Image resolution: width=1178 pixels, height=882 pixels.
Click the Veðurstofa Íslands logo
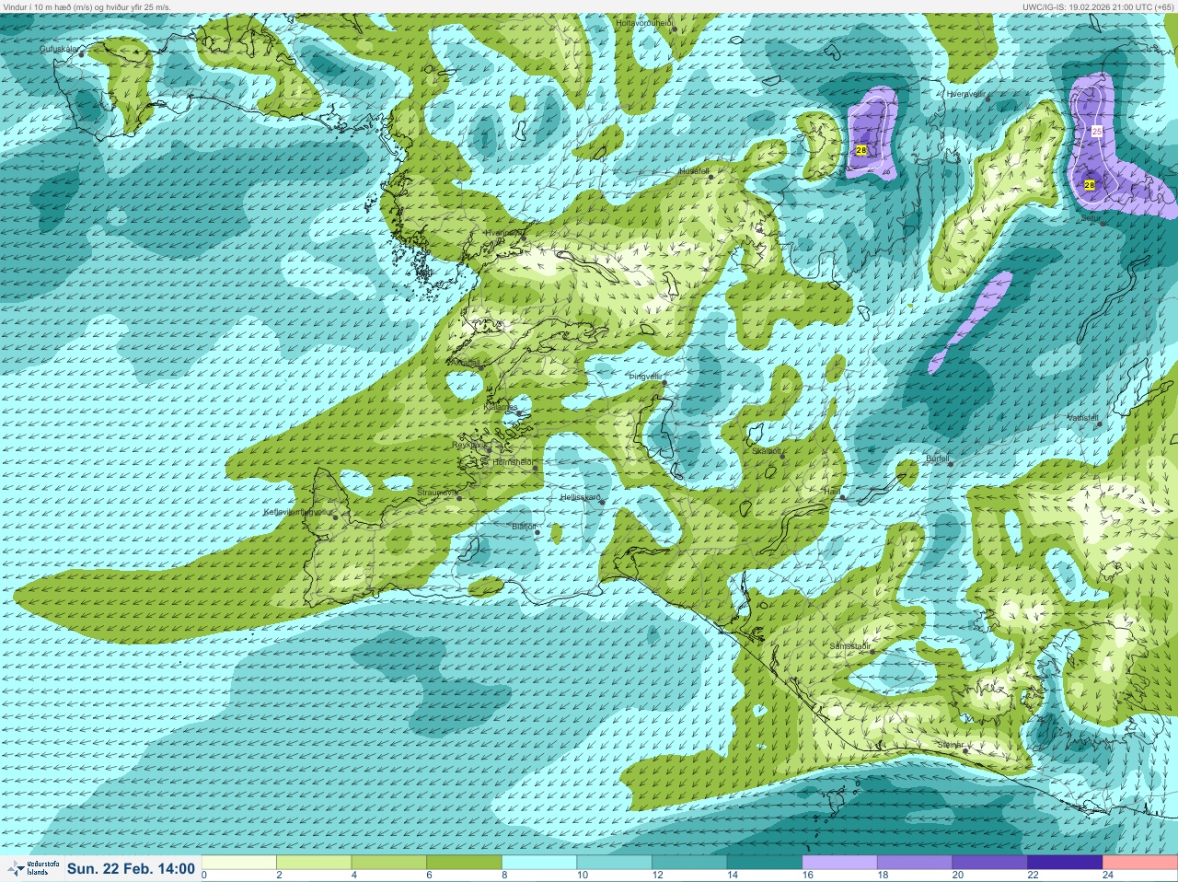(31, 868)
